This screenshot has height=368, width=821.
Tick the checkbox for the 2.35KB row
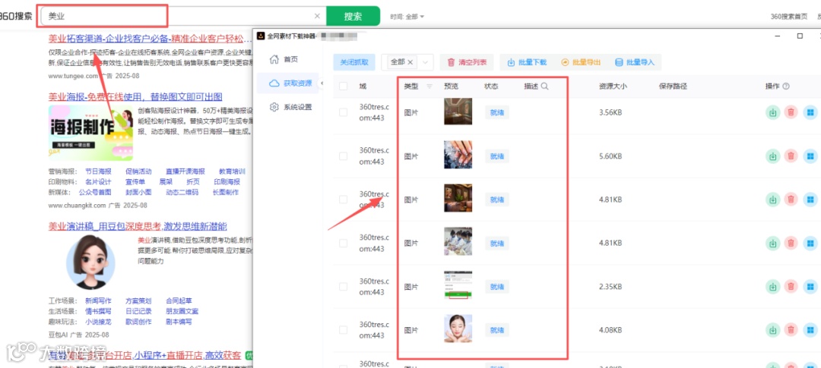pos(343,287)
